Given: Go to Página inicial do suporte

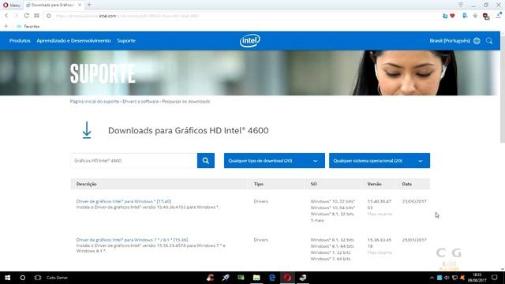Looking at the screenshot, I should tap(95, 102).
